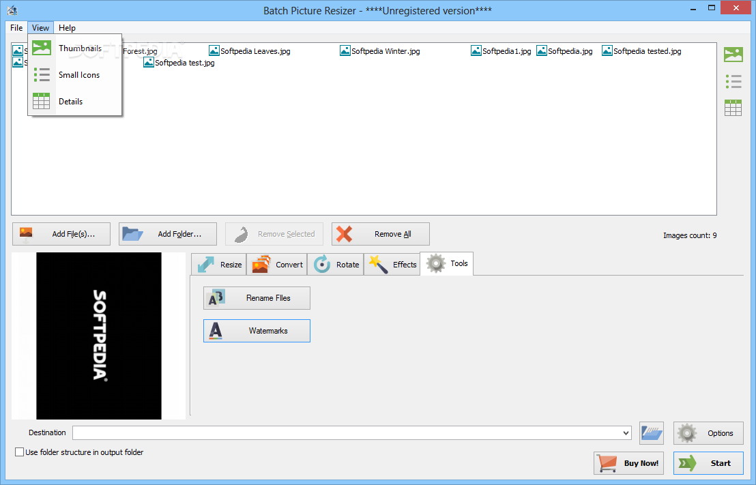The width and height of the screenshot is (756, 485).
Task: Expand the Destination dropdown arrow
Action: click(x=626, y=433)
